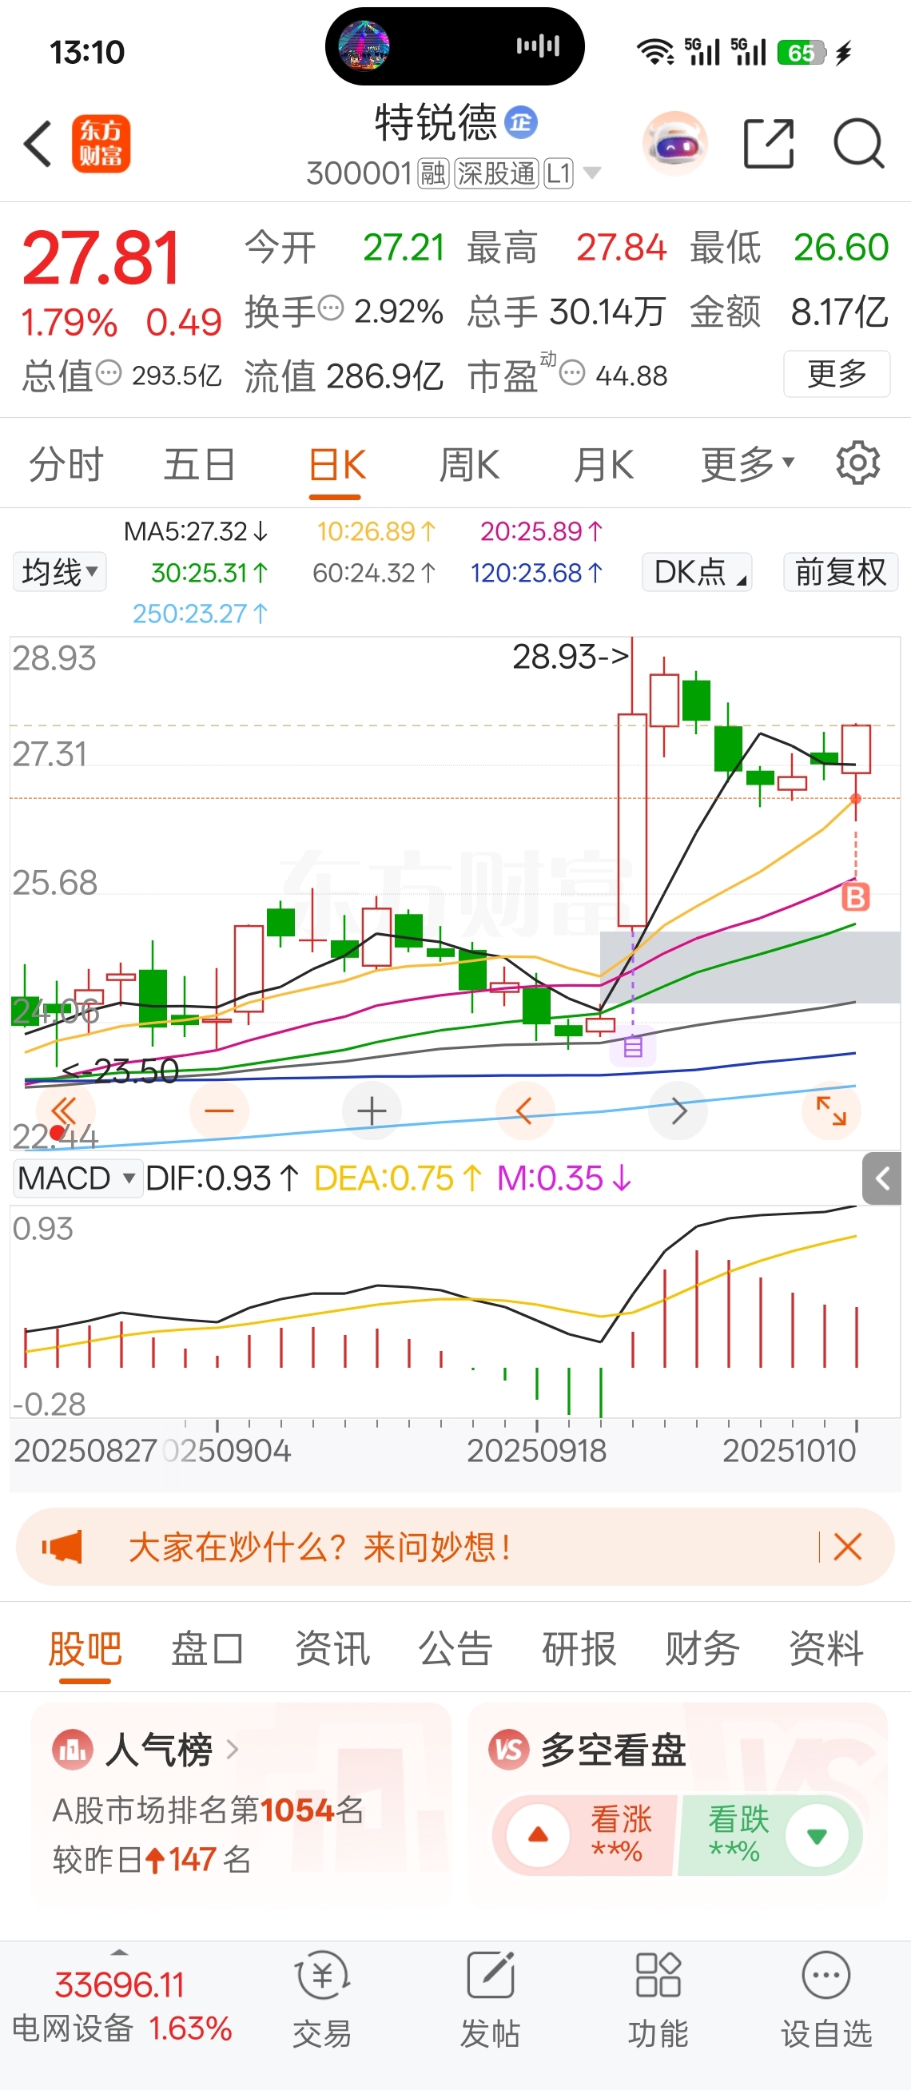Expand stock code dropdown arrow
The height and width of the screenshot is (2090, 911).
pos(592,173)
